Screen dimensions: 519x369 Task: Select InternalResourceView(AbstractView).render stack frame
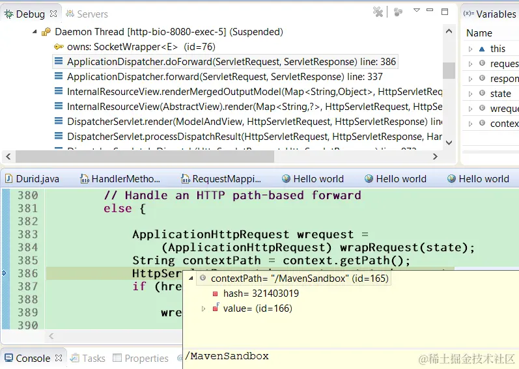click(255, 107)
